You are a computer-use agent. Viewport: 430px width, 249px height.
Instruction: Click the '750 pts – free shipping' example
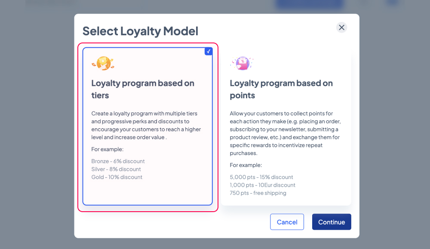click(x=258, y=193)
